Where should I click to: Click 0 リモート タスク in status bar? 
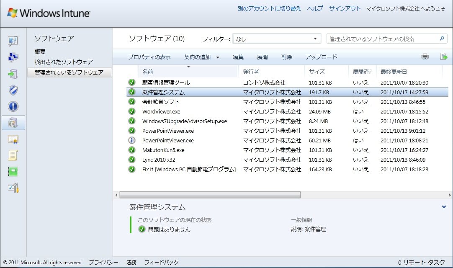(x=422, y=262)
